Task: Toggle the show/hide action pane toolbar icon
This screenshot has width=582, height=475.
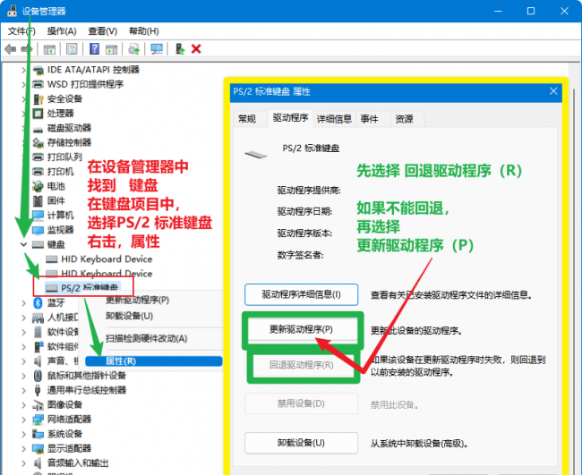Action: (111, 49)
